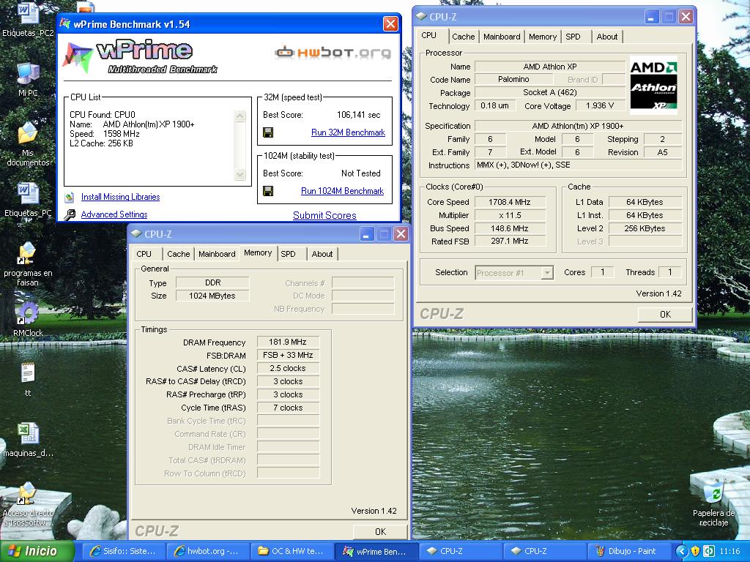This screenshot has width=750, height=562.
Task: Select About tab in CPU-Z Memory window
Action: pyautogui.click(x=322, y=254)
